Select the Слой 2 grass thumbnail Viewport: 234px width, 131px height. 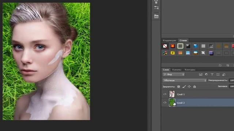[x=172, y=103]
